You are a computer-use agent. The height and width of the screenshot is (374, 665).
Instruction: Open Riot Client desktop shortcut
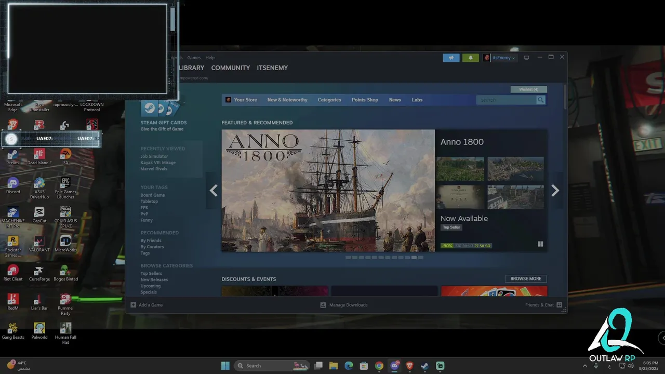click(x=13, y=273)
